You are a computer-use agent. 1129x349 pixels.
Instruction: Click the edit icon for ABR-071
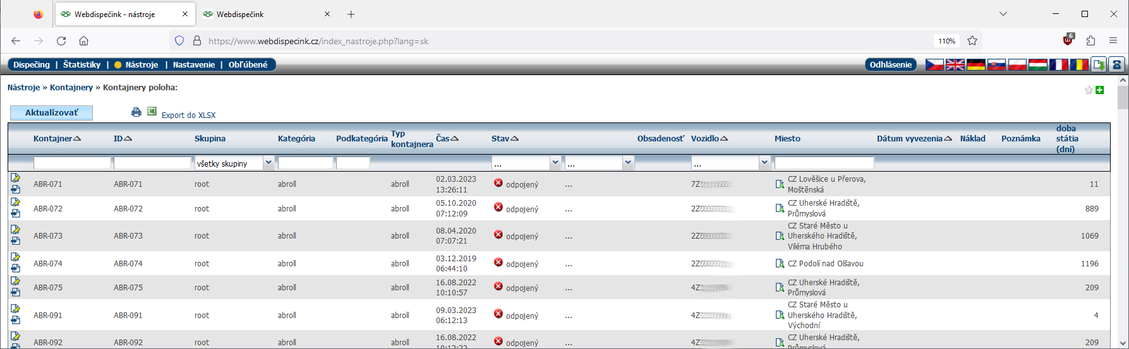point(15,179)
